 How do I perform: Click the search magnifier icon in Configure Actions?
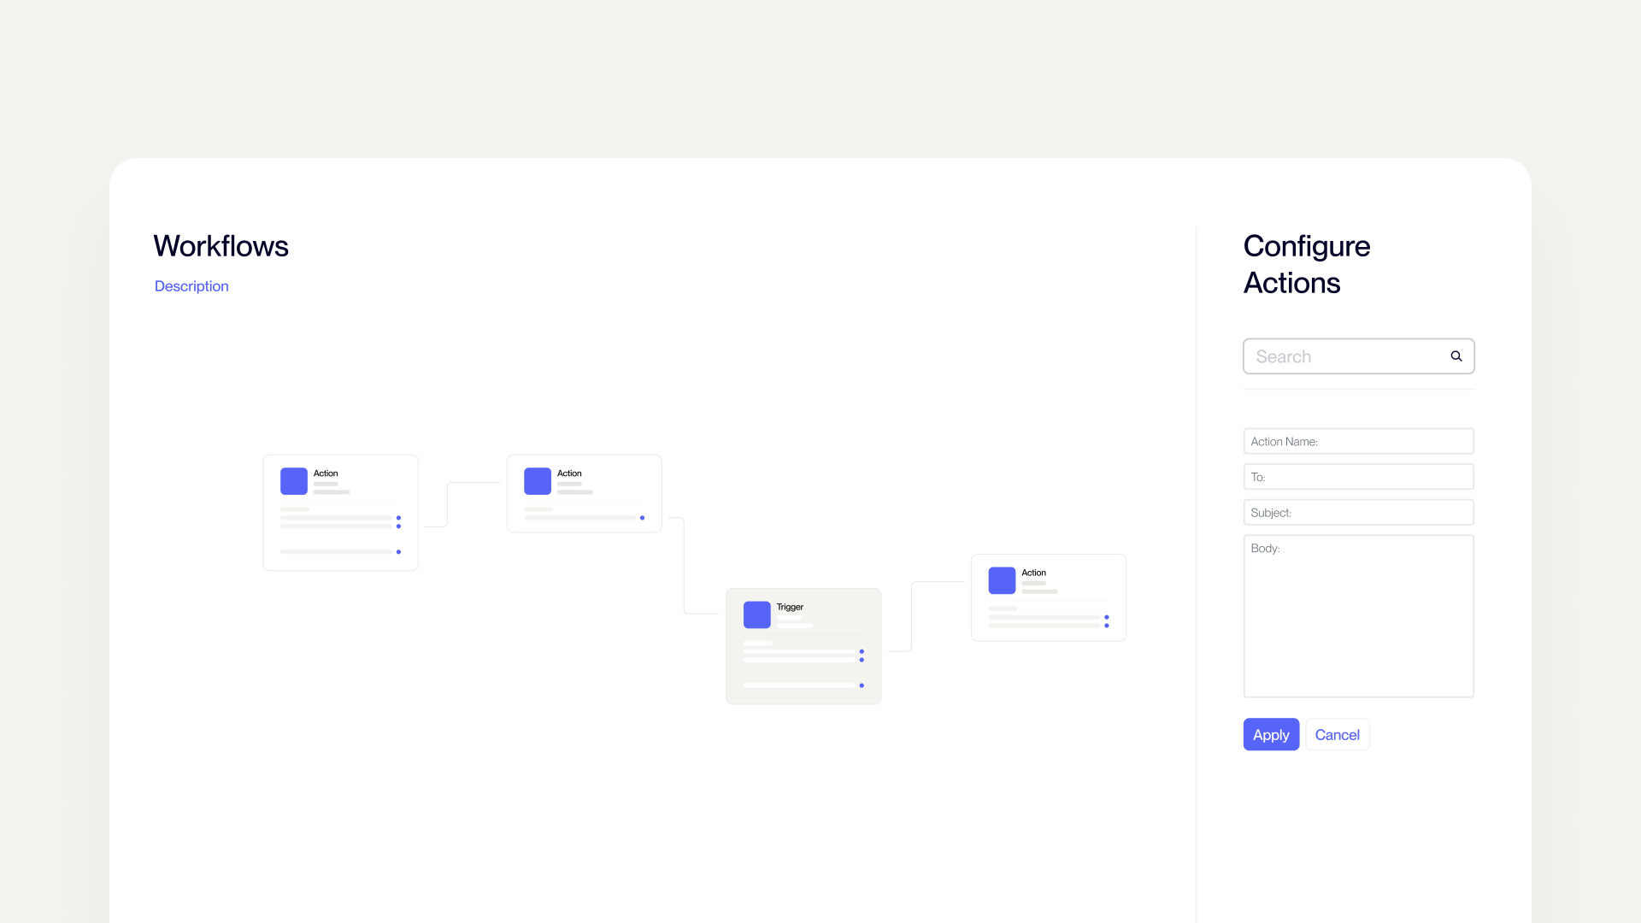(1456, 356)
